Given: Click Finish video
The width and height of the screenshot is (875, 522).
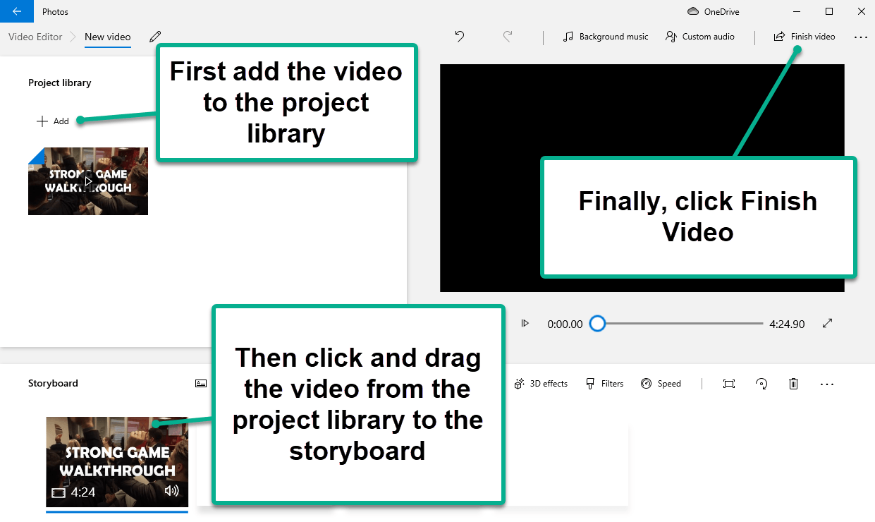Looking at the screenshot, I should [804, 36].
